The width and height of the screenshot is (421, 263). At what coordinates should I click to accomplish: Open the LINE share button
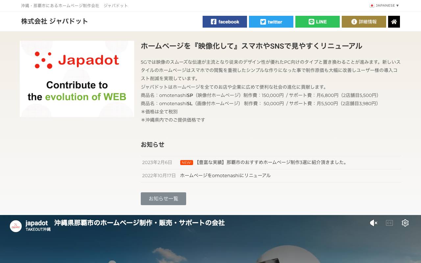pos(317,22)
